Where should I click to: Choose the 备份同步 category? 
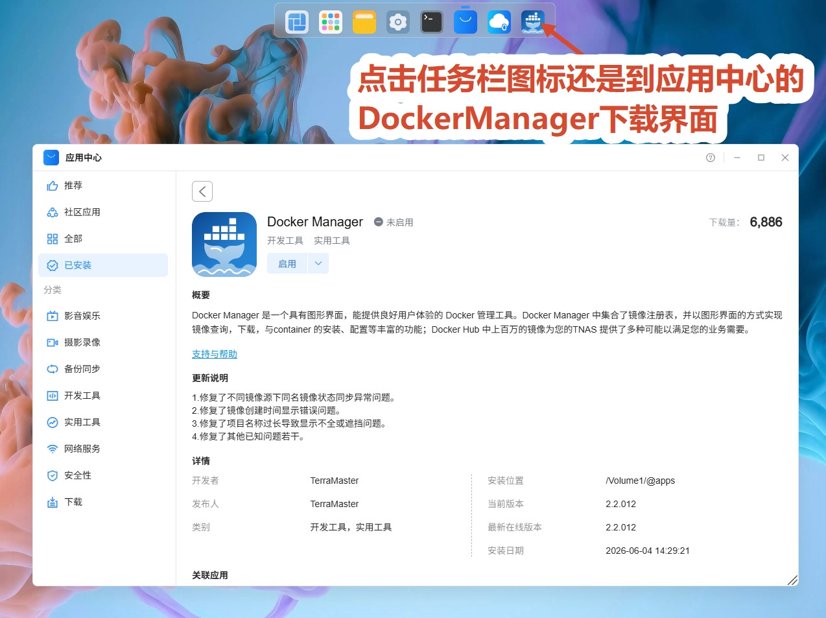click(x=103, y=370)
